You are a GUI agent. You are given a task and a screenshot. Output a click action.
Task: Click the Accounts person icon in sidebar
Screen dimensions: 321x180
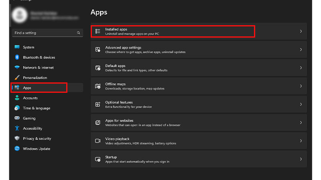(17, 98)
